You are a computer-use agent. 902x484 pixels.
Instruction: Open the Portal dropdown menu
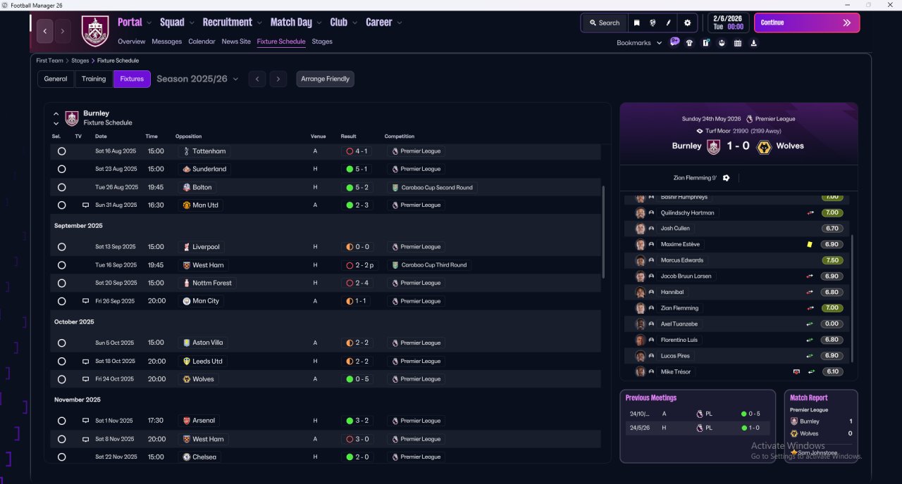[x=135, y=23]
